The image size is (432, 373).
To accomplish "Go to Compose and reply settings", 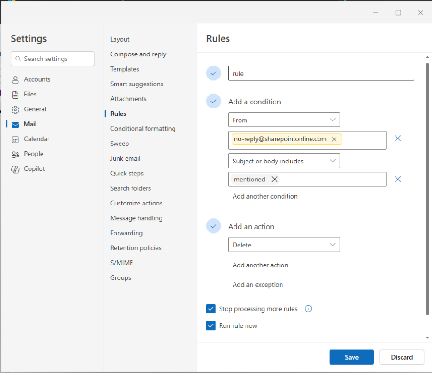I will [x=138, y=54].
